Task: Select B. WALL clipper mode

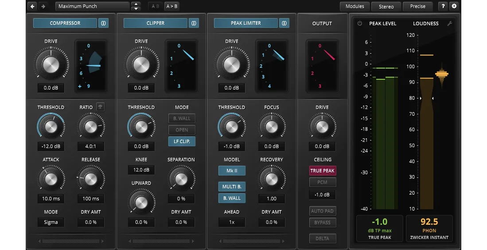Action: pyautogui.click(x=182, y=118)
